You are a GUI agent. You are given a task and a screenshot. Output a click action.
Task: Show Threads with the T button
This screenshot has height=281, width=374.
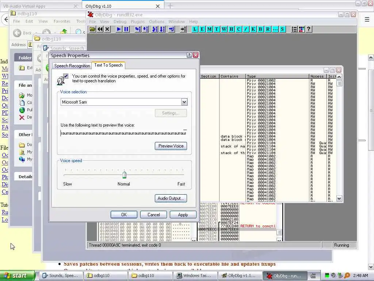coord(217,29)
